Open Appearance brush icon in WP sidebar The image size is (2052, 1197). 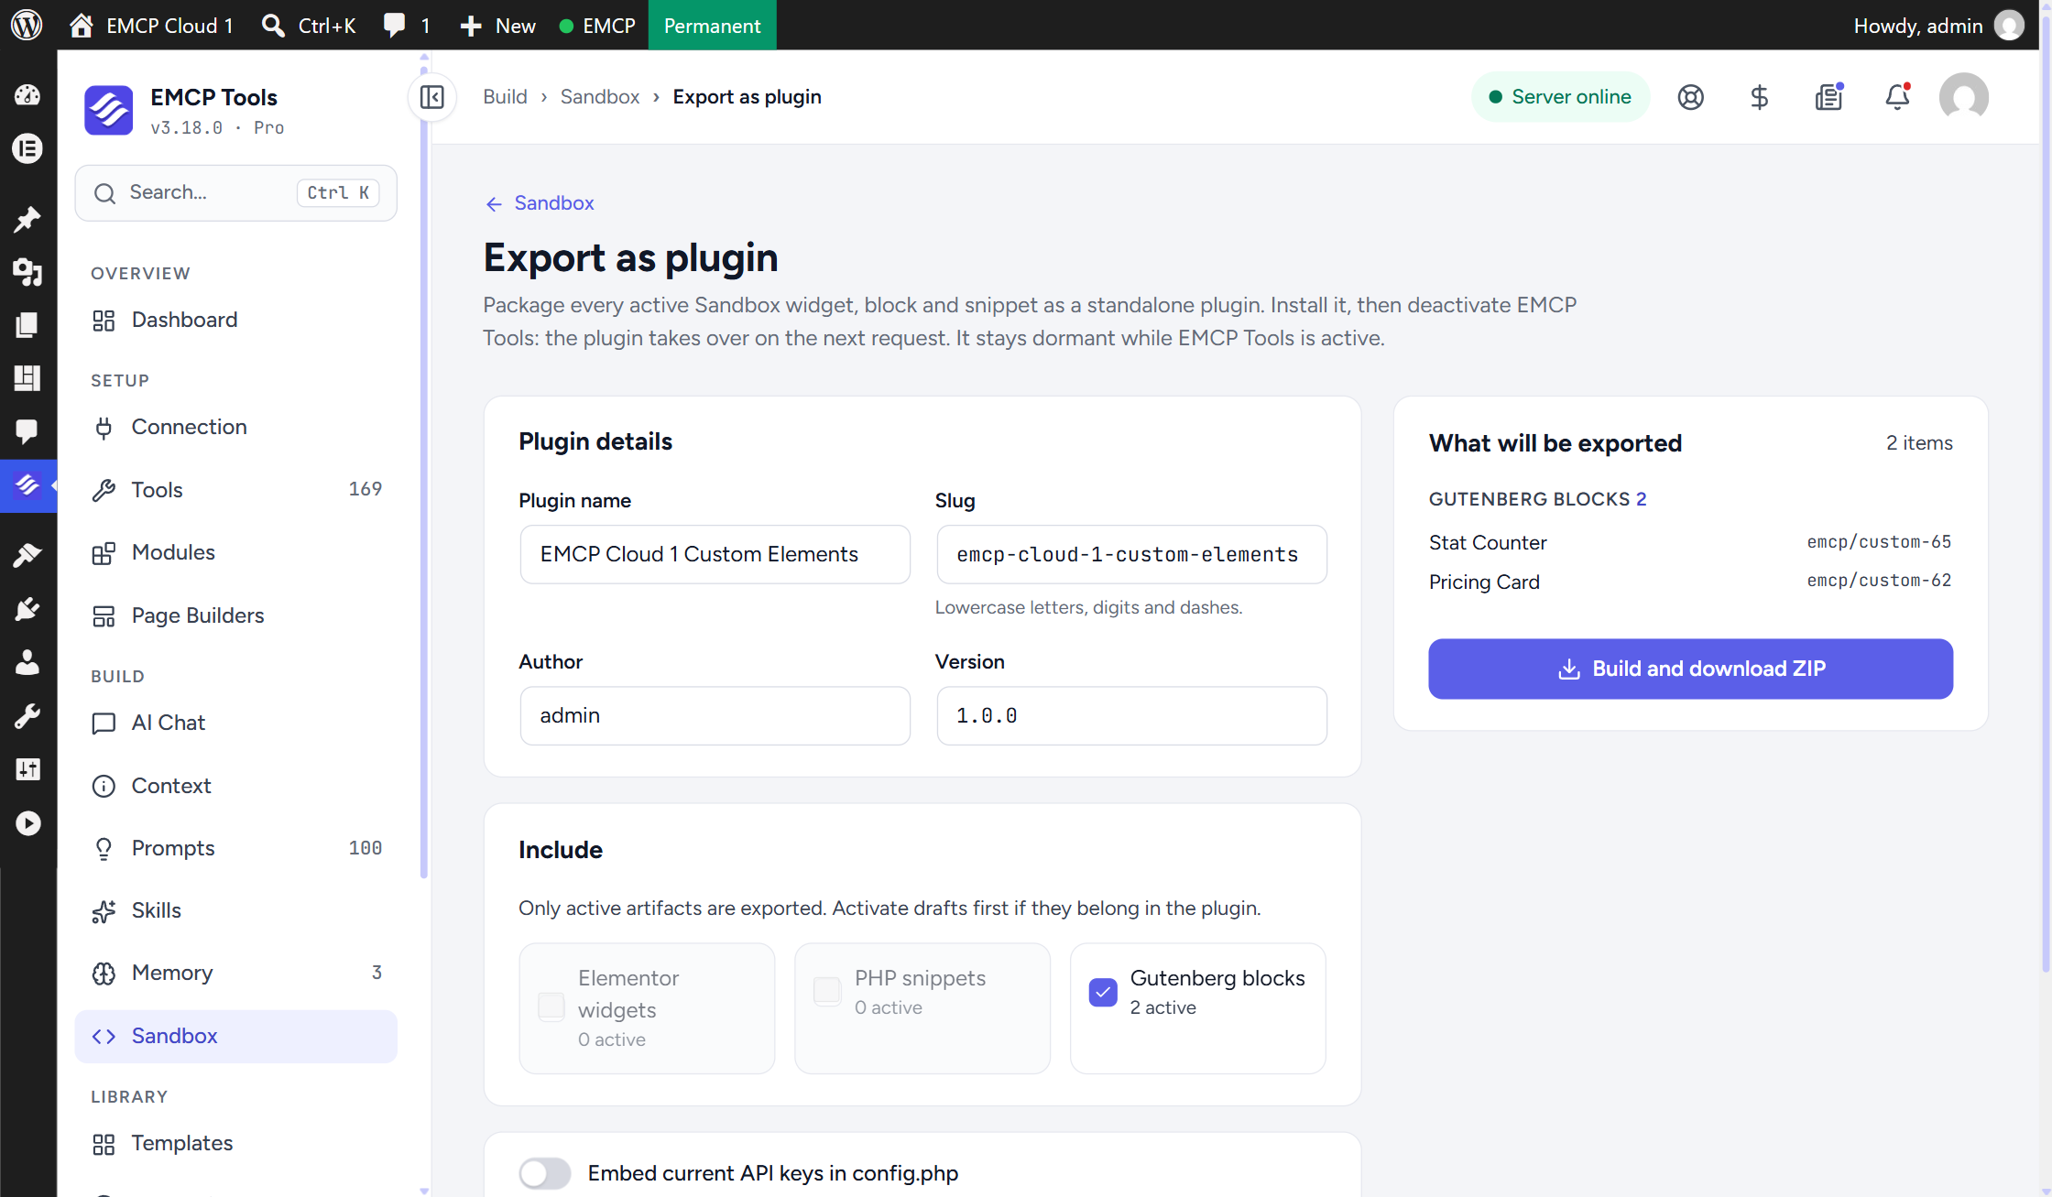[27, 555]
